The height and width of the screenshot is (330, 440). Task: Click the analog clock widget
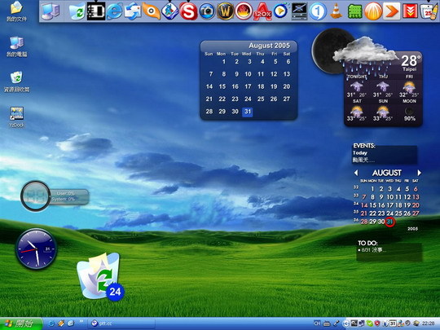pyautogui.click(x=36, y=249)
